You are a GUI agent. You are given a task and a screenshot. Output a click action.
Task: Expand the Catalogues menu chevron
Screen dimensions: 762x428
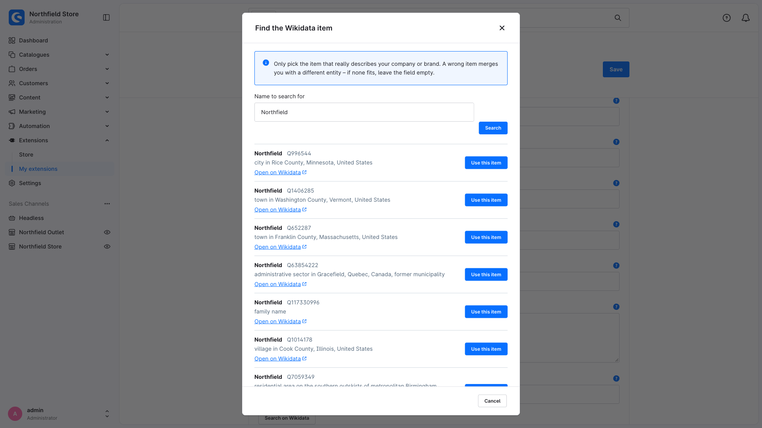pos(107,55)
